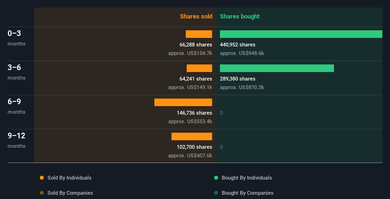390x199 pixels.
Task: Click the 440,952 shares value
Action: 238,45
